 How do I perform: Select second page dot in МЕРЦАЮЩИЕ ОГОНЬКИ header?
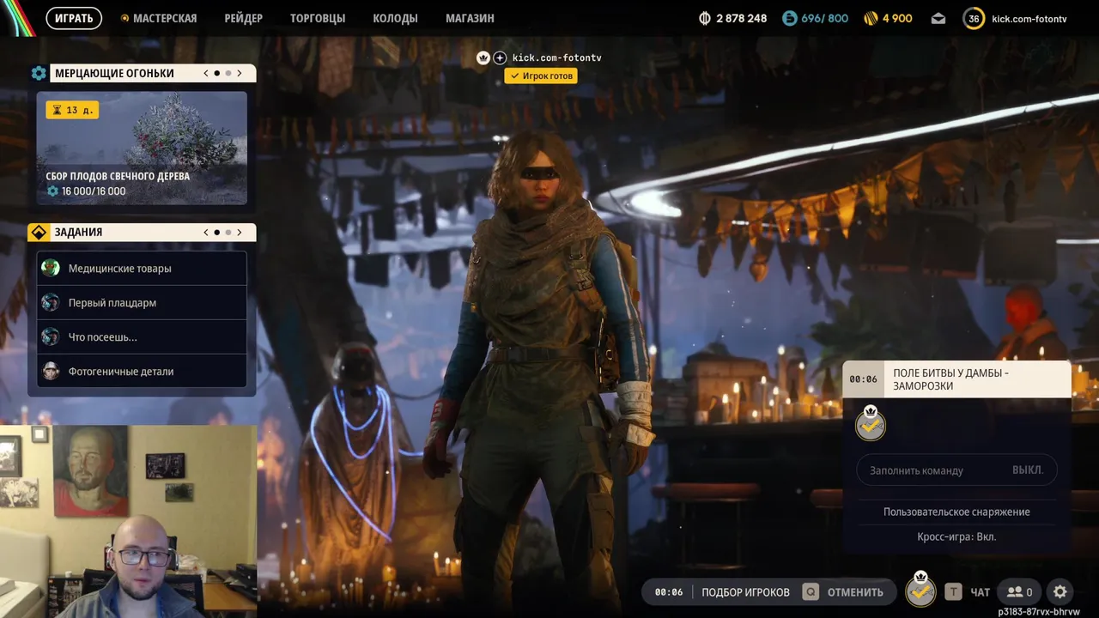[228, 73]
